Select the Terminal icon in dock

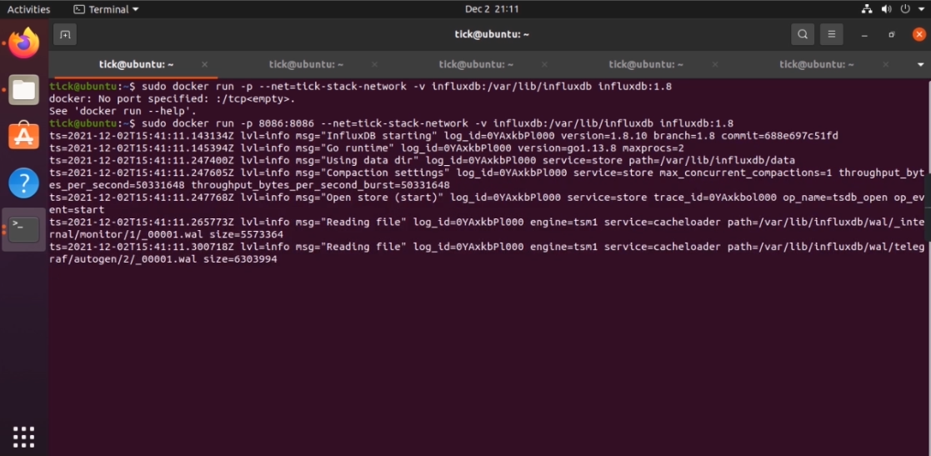coord(23,230)
